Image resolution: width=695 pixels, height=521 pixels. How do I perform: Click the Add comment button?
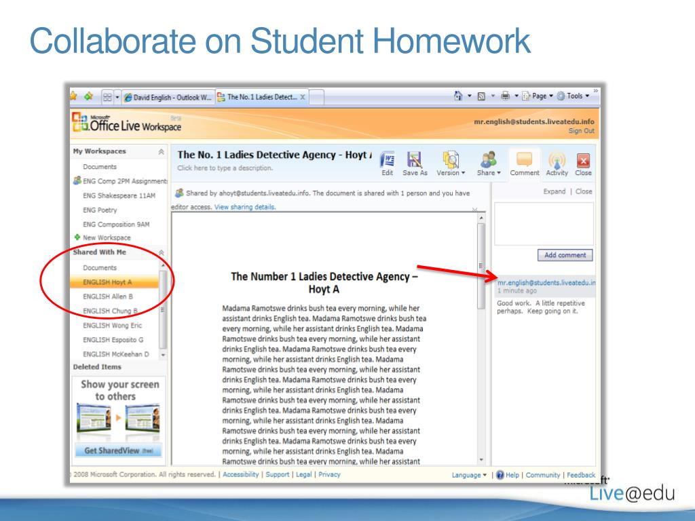565,255
